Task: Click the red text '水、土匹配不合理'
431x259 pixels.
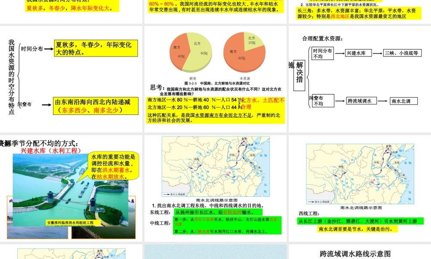Action: 262,104
